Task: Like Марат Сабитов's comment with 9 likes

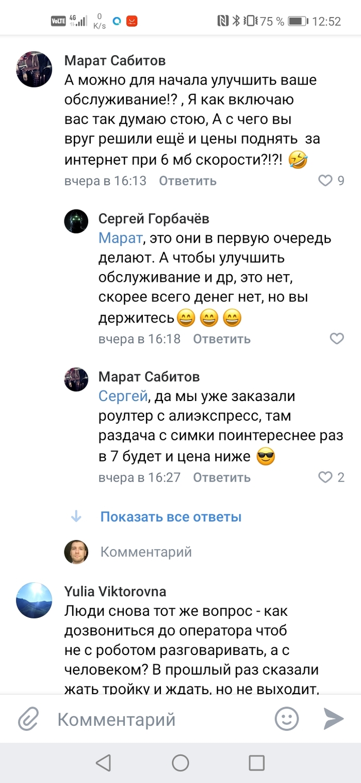Action: point(325,181)
